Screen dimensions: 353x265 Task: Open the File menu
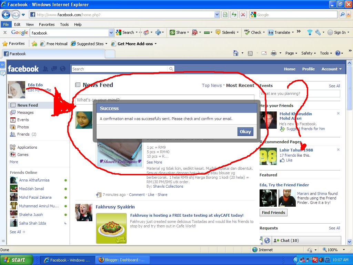tap(6, 24)
